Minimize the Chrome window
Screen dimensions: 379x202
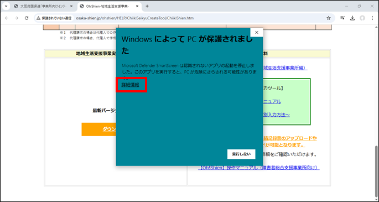click(x=346, y=6)
